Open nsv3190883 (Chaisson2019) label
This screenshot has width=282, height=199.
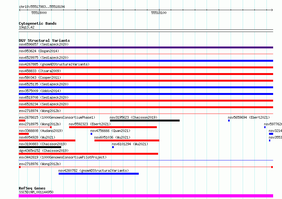(43, 144)
